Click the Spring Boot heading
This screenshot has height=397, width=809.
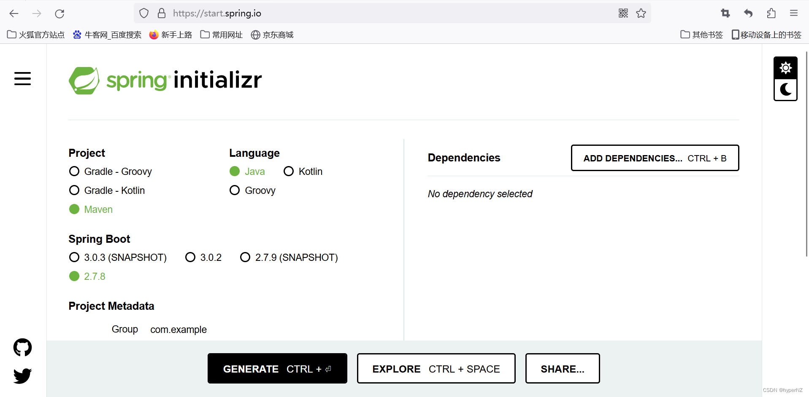99,239
